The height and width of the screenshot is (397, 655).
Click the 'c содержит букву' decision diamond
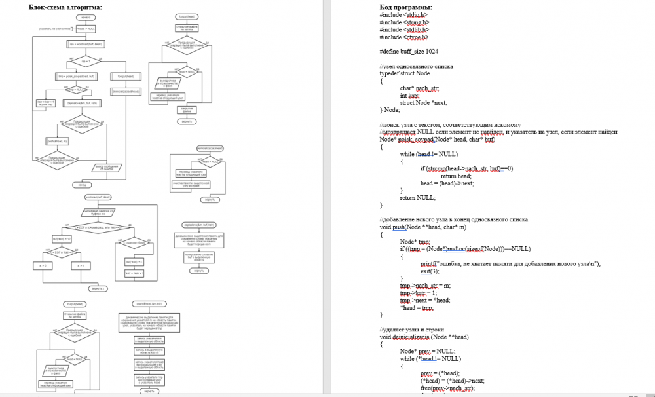click(x=134, y=243)
